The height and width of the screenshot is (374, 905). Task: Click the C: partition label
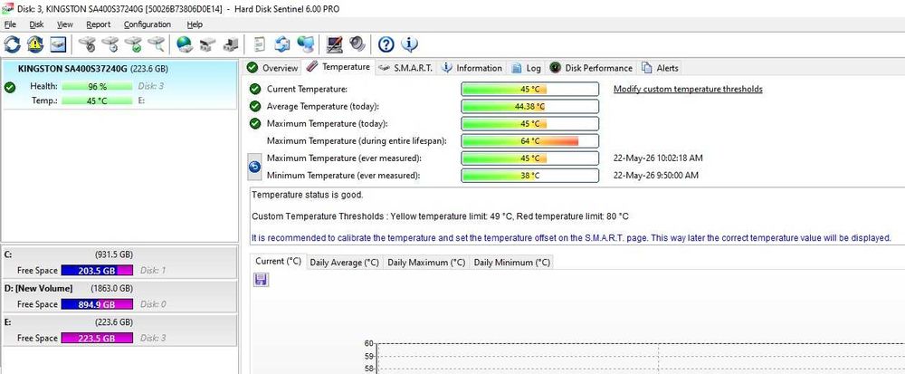point(8,254)
